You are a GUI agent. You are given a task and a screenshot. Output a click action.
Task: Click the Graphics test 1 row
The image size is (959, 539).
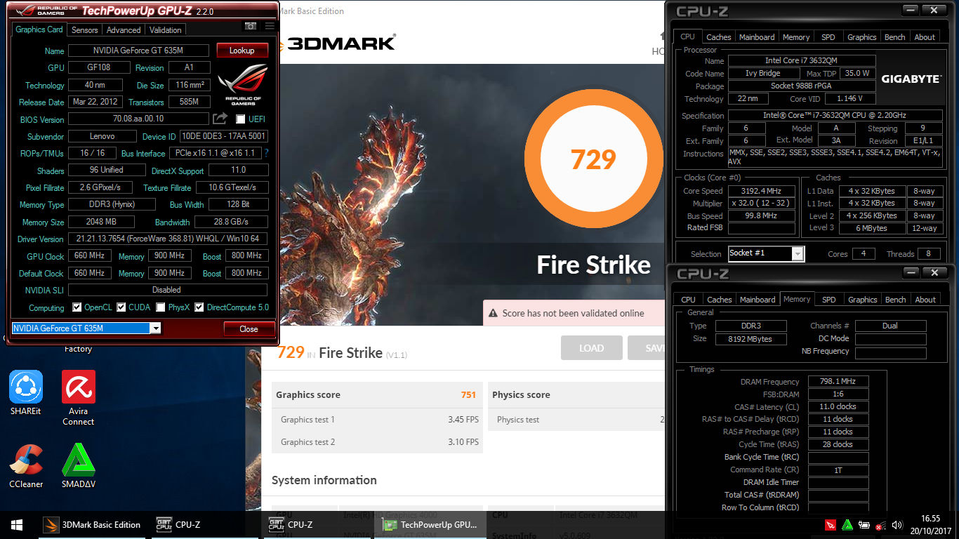pos(378,420)
